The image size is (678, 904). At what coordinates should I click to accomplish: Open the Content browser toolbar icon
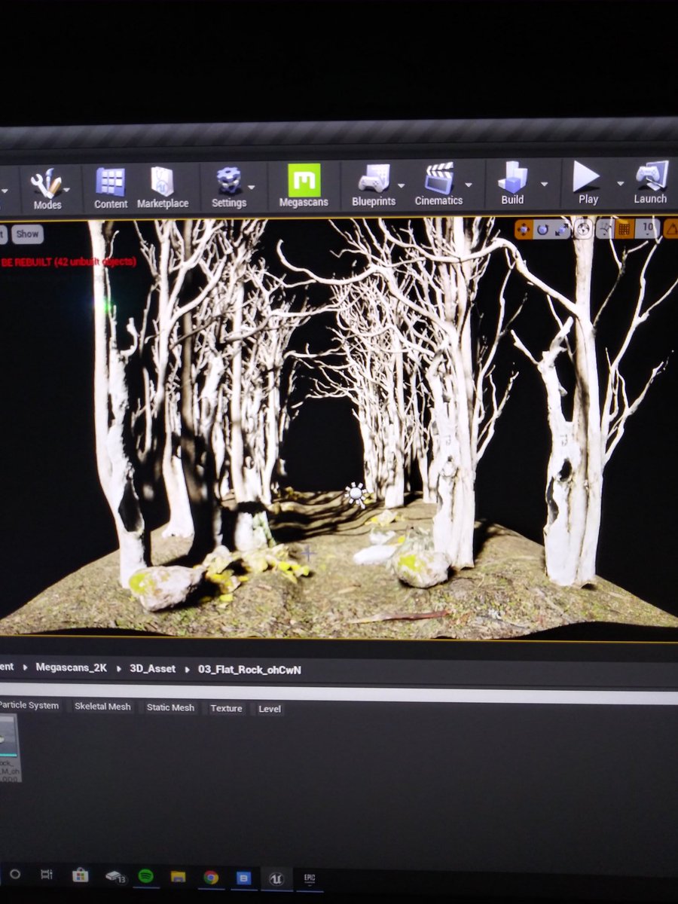[110, 188]
